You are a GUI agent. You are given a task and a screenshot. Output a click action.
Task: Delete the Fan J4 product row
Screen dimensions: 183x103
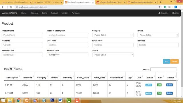tap(169, 85)
